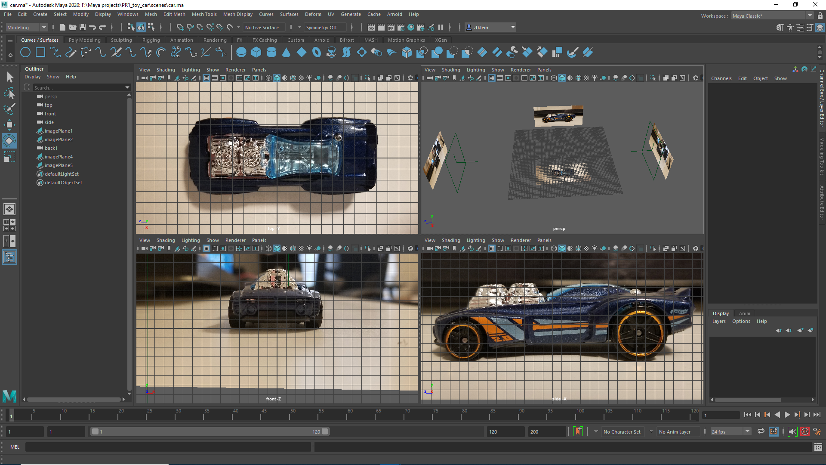This screenshot has height=465, width=826.
Task: Click the NURBS cone shelf icon
Action: pyautogui.click(x=286, y=53)
